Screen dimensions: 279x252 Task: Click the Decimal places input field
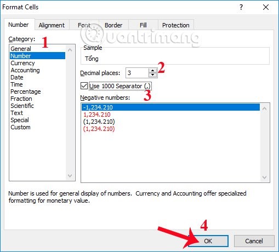click(137, 73)
